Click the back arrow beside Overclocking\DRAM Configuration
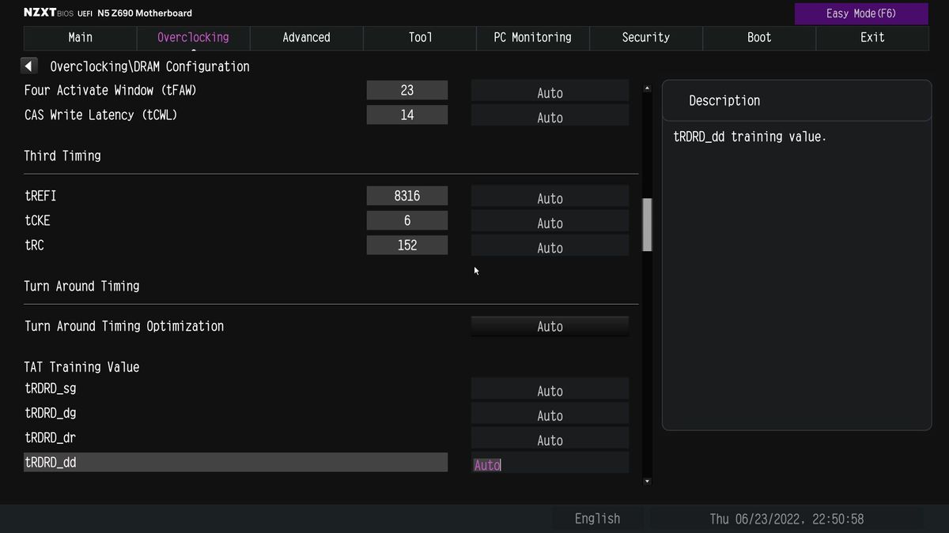 (x=30, y=66)
